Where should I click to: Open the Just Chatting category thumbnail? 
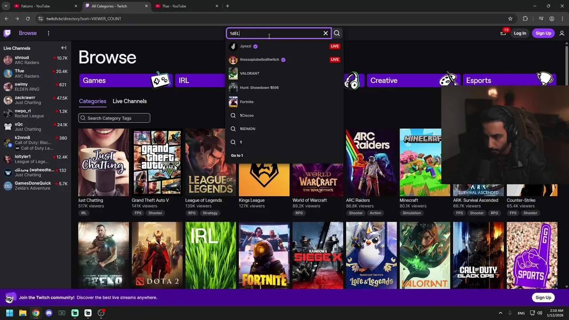tap(104, 162)
